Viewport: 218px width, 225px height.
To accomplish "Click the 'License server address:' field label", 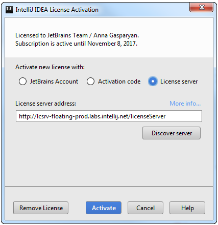I will click(45, 104).
